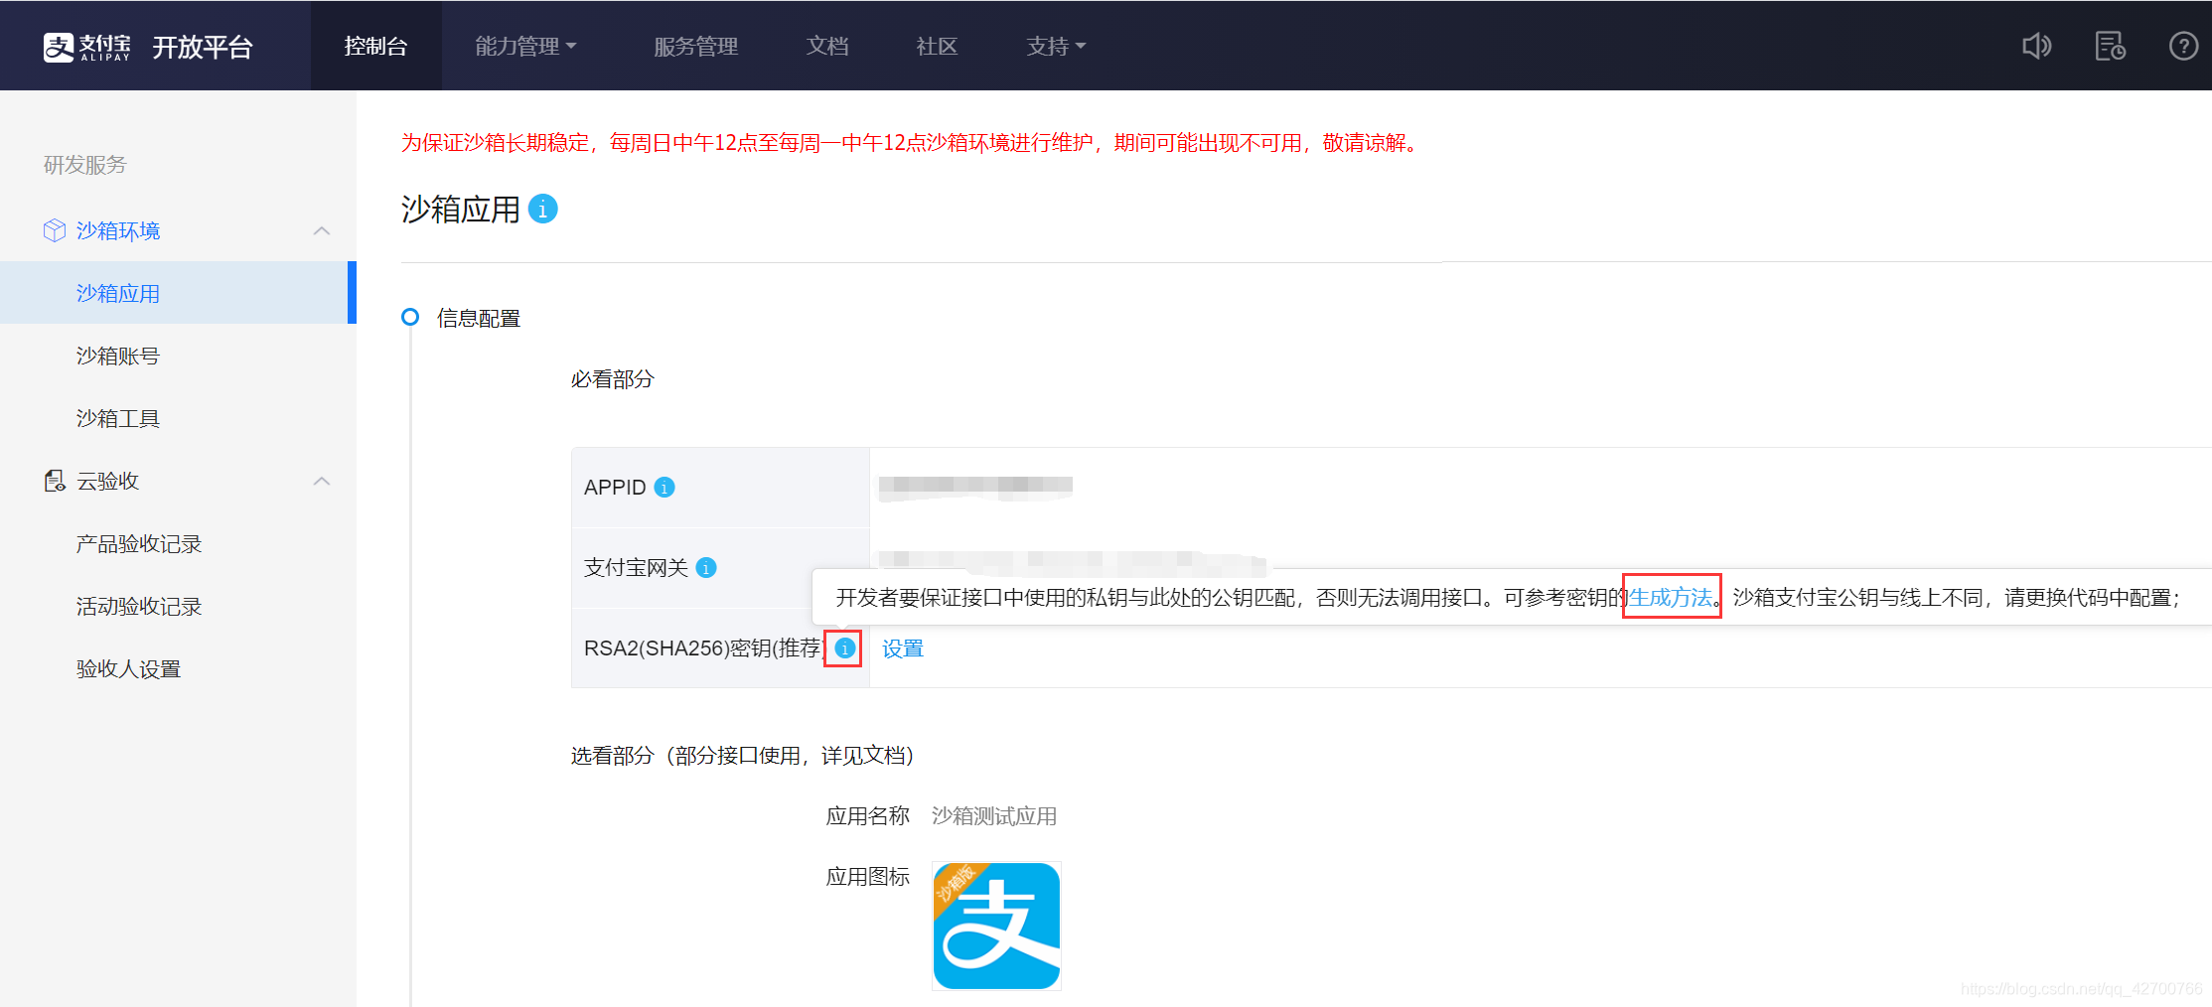Click the APPID row label
Image resolution: width=2212 pixels, height=1007 pixels.
[615, 488]
